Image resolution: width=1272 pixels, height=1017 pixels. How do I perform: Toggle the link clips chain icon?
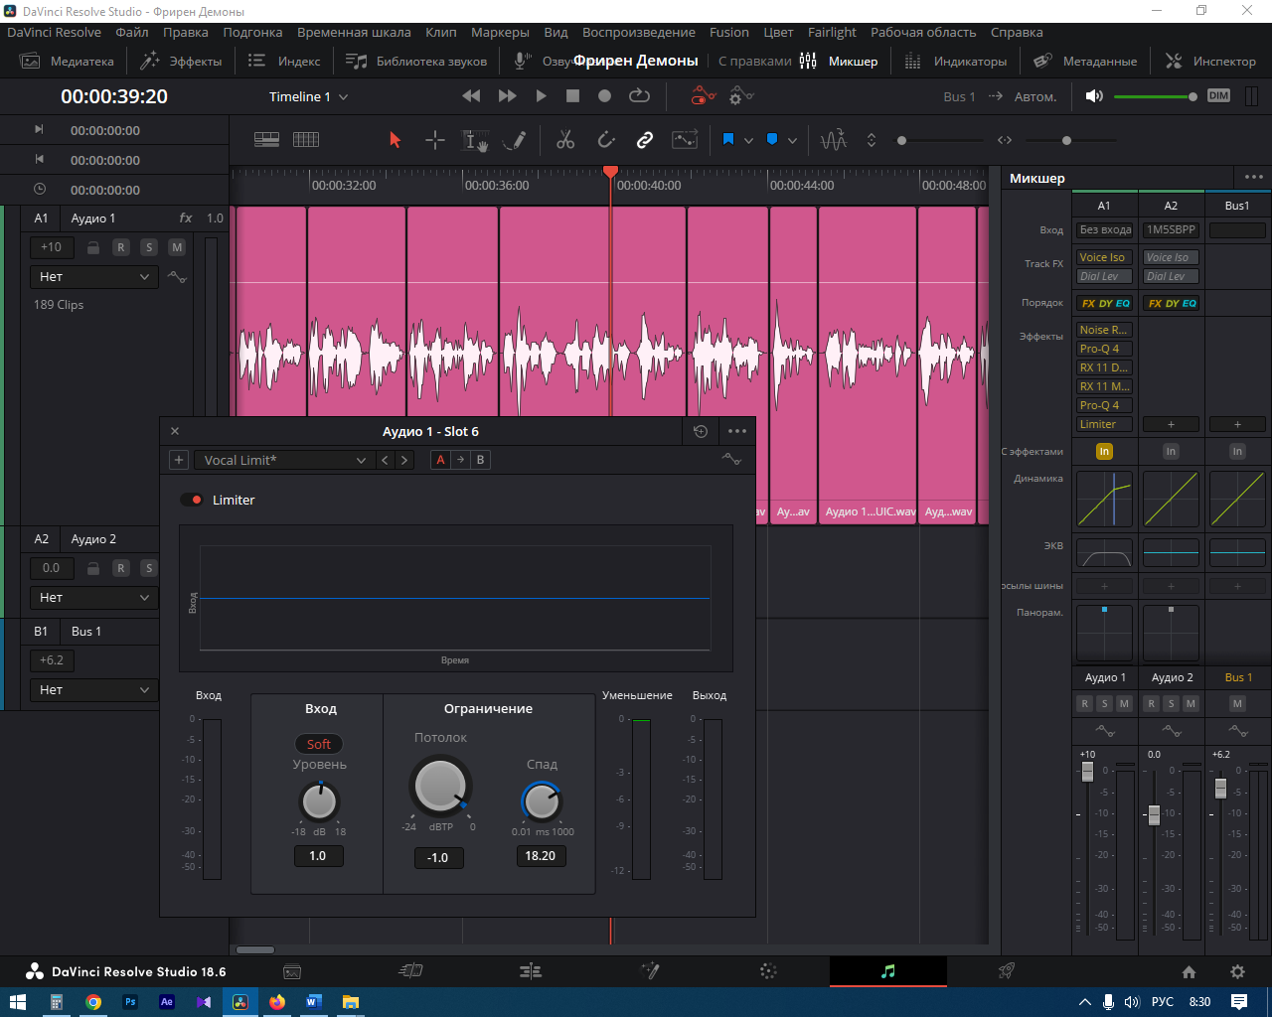click(x=645, y=140)
